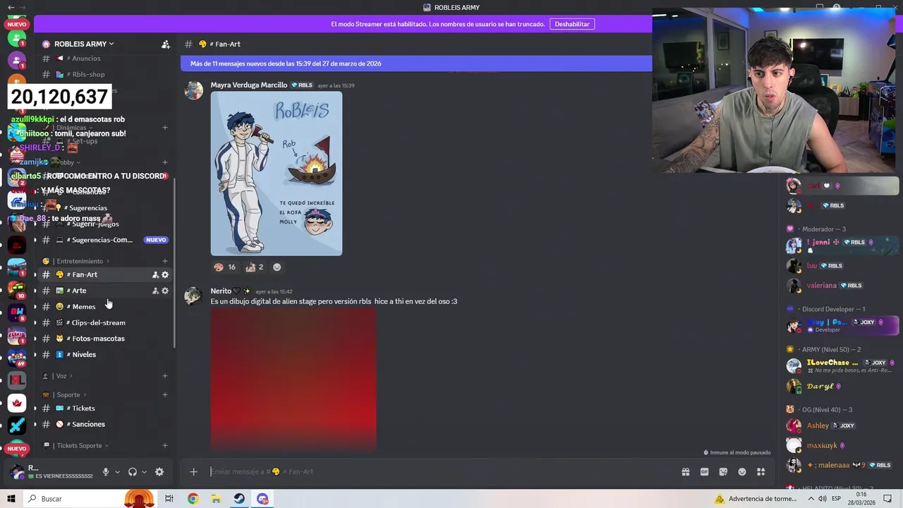Open the sticker picker
This screenshot has height=508, width=903.
(723, 472)
